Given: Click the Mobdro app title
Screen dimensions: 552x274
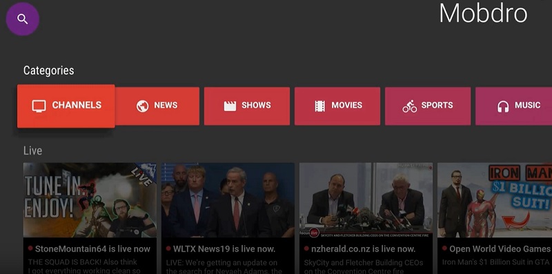Looking at the screenshot, I should (484, 13).
